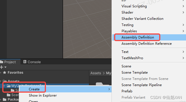Select Assembly Definition Reference
Image resolution: width=186 pixels, height=102 pixels.
point(149,44)
